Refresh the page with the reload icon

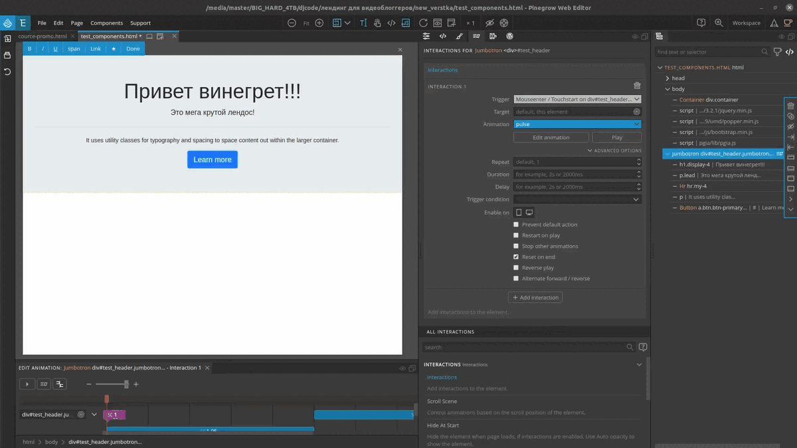pyautogui.click(x=423, y=23)
